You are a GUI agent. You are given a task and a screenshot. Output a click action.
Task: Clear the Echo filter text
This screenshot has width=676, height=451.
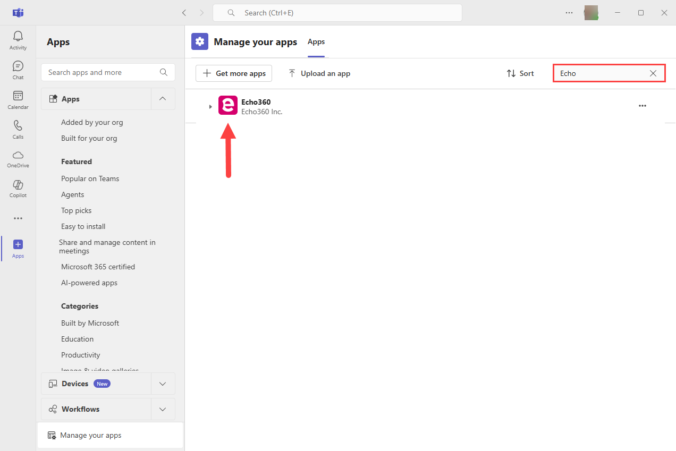[x=653, y=73]
